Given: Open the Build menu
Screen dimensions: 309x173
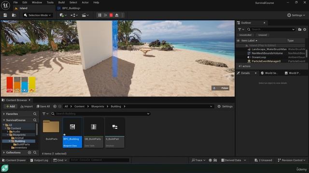Looking at the screenshot, I should tap(61, 2).
